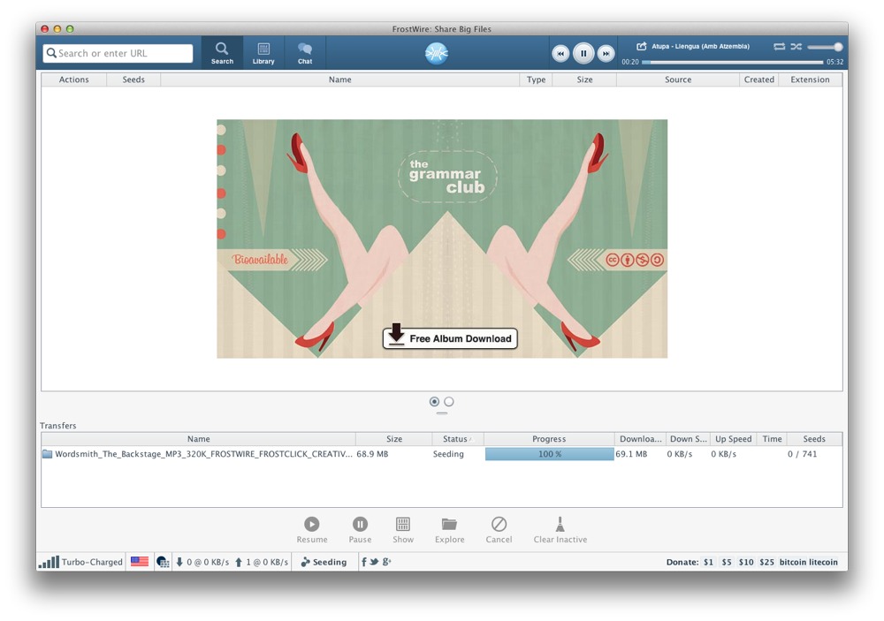Open FrostWire Google Plus icon

(387, 561)
